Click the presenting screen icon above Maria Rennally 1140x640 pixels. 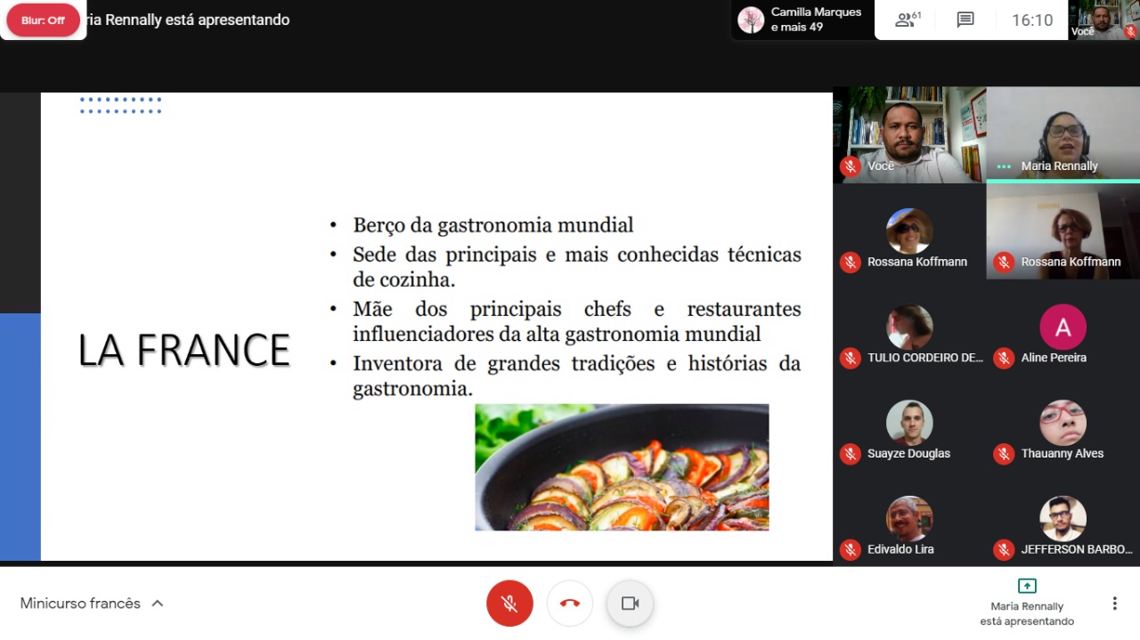pyautogui.click(x=1027, y=586)
